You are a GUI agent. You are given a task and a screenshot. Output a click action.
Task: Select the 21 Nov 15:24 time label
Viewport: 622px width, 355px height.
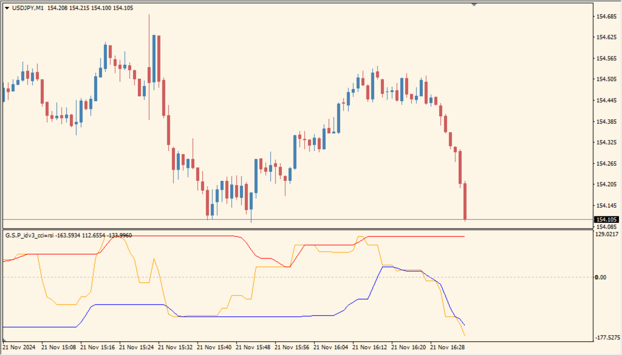tap(136, 348)
